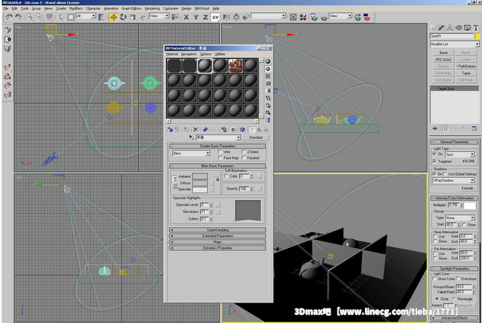
Task: Open the Modifiers menu
Action: pos(76,8)
